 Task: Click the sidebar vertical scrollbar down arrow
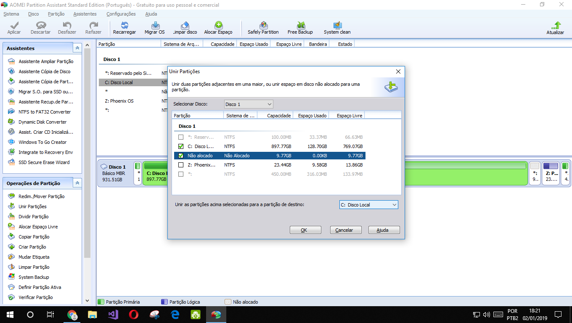coord(87,301)
